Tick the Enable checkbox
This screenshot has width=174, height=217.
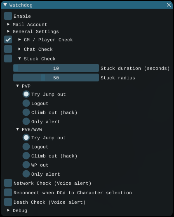pyautogui.click(x=8, y=16)
